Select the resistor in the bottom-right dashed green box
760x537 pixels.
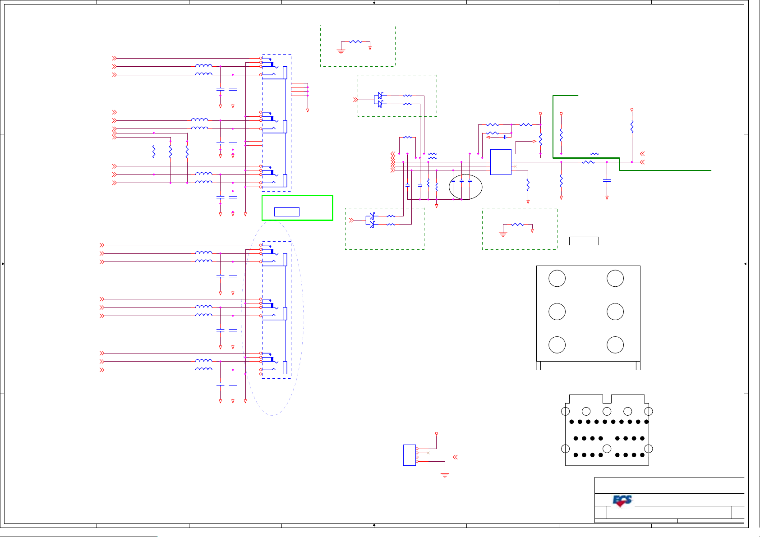click(517, 224)
